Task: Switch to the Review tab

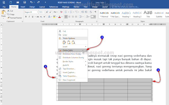Action: pos(76,7)
